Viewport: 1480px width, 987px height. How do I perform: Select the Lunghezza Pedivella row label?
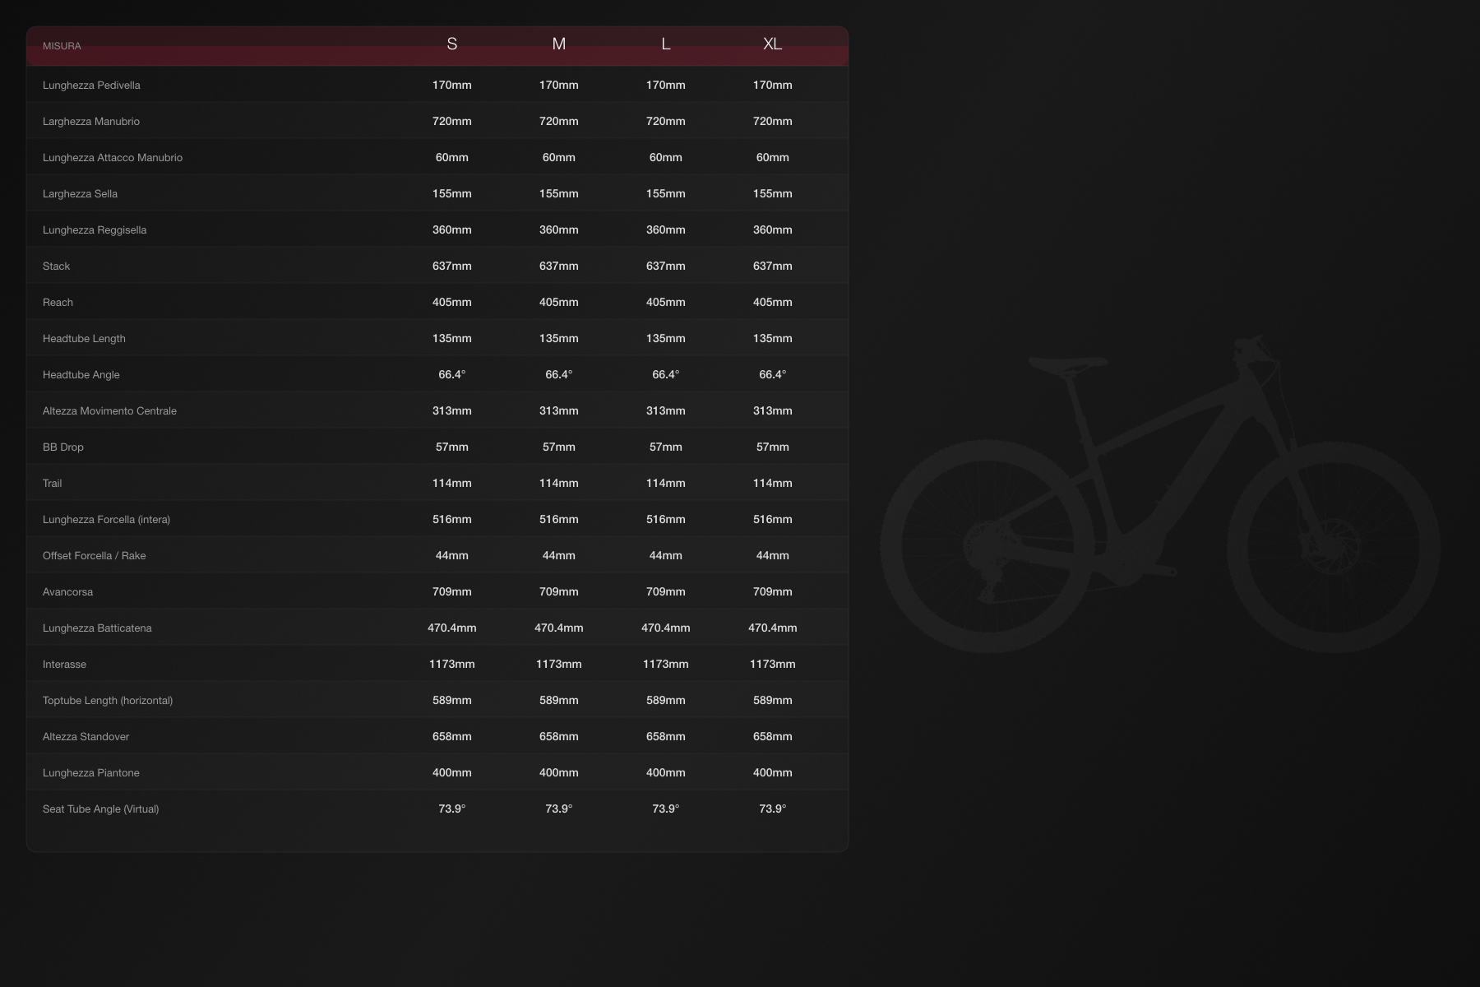click(x=91, y=86)
